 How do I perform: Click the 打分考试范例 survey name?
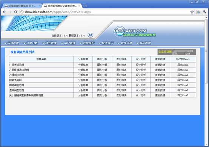17,65
